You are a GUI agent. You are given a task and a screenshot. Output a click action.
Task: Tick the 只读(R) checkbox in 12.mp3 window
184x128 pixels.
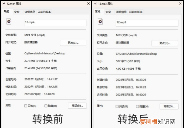[117, 106]
